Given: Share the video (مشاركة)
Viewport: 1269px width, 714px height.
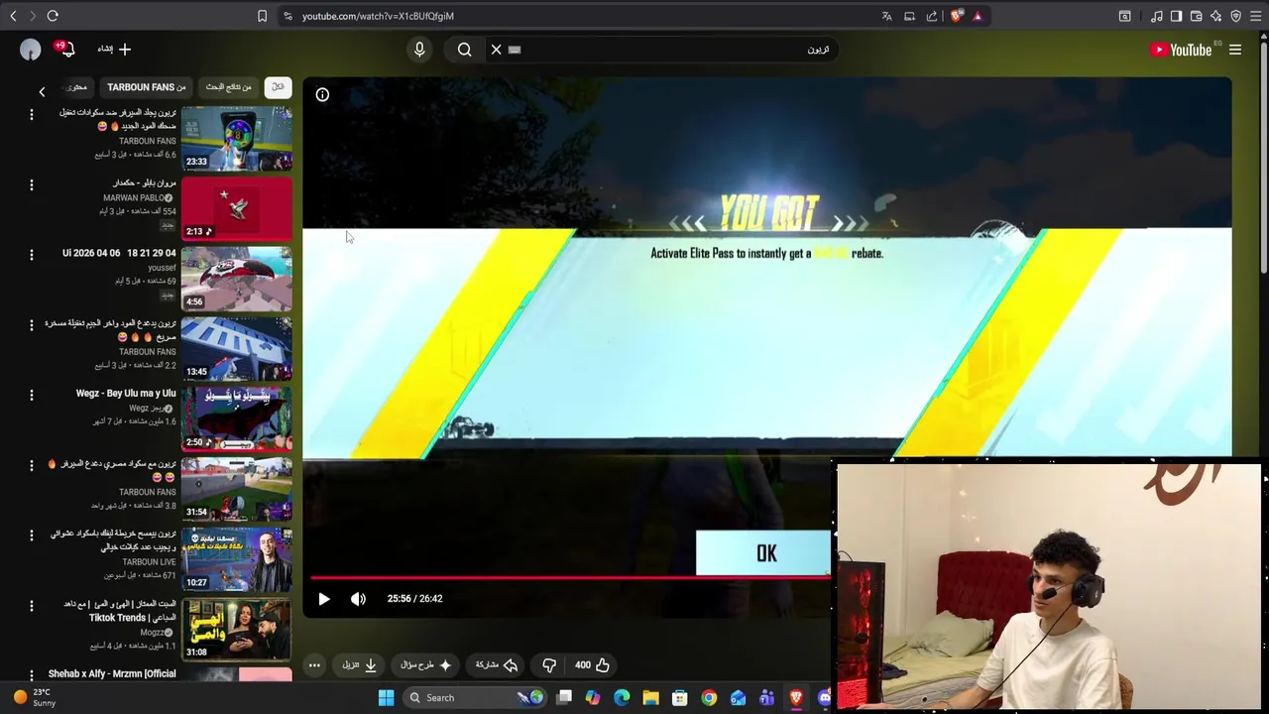Looking at the screenshot, I should pyautogui.click(x=497, y=665).
